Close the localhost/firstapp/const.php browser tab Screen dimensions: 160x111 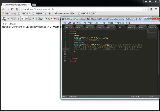[29, 5]
